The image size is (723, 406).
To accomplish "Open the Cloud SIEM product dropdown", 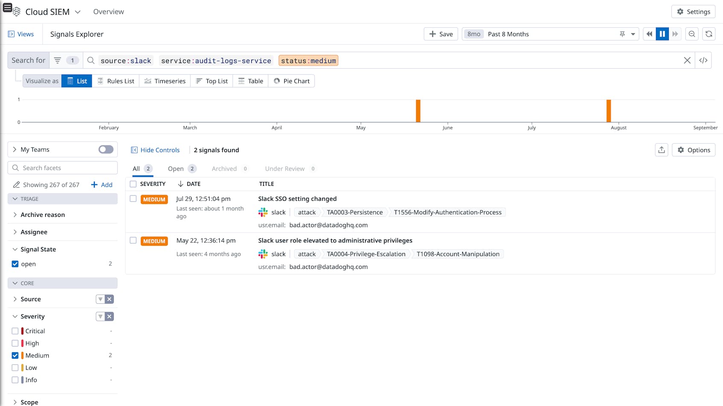I will tap(78, 12).
